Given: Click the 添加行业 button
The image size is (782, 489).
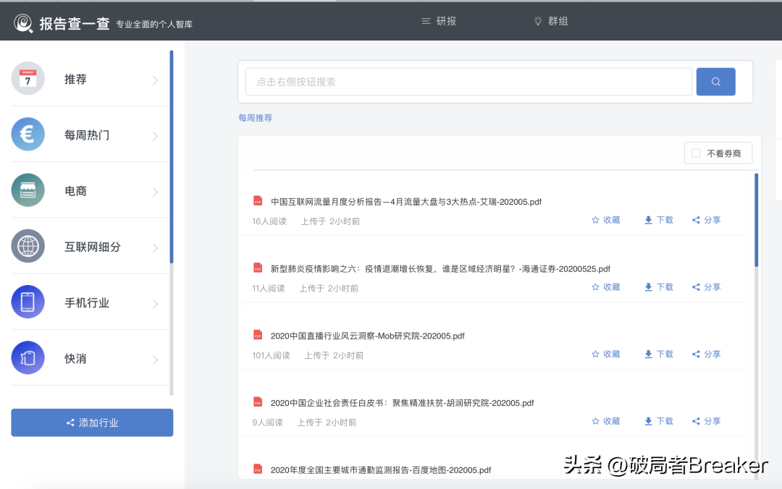Looking at the screenshot, I should (x=92, y=422).
